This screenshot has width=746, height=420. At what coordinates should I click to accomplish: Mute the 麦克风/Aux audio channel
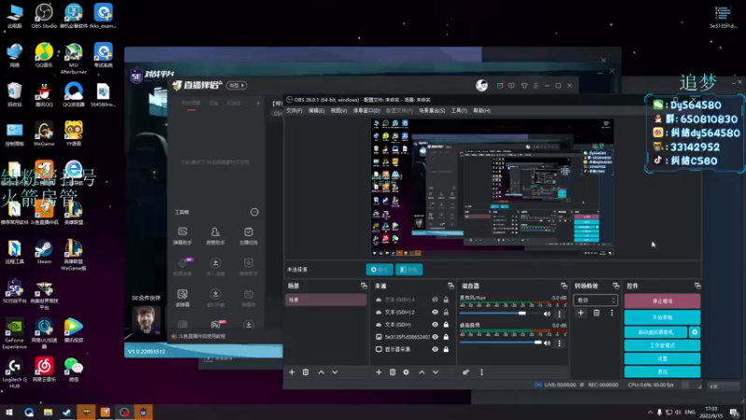(547, 314)
